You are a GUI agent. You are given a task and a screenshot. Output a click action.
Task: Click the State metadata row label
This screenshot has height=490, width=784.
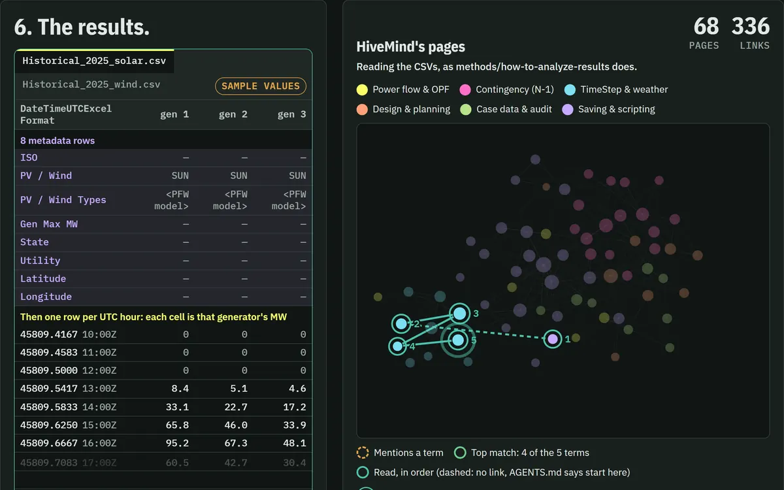(35, 242)
